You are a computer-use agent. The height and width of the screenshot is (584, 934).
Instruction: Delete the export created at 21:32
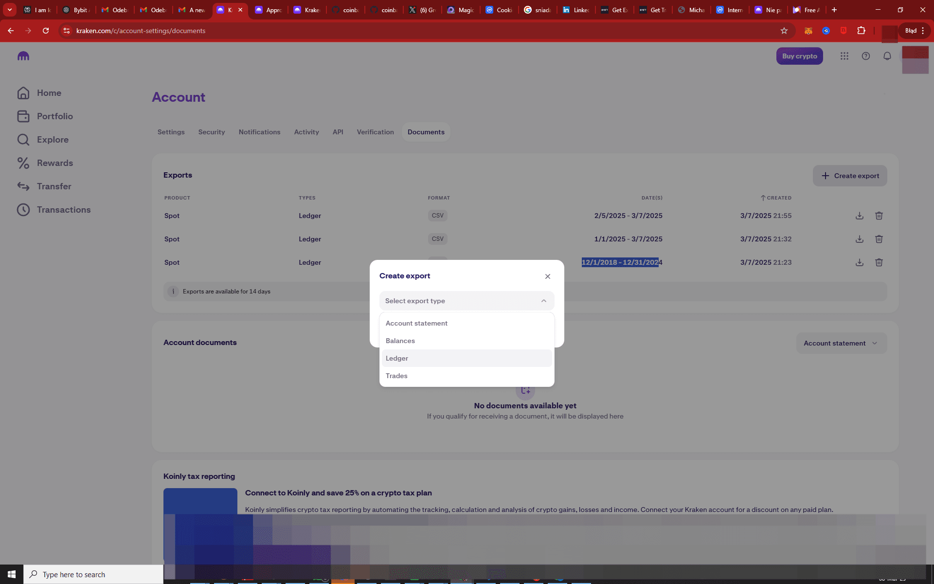879,239
